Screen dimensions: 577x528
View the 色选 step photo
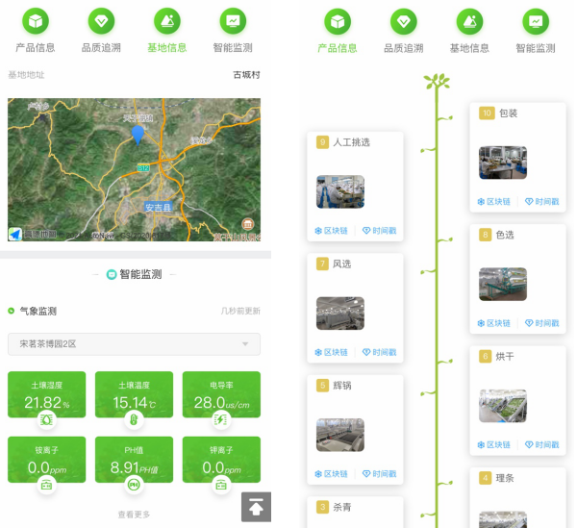click(x=503, y=285)
